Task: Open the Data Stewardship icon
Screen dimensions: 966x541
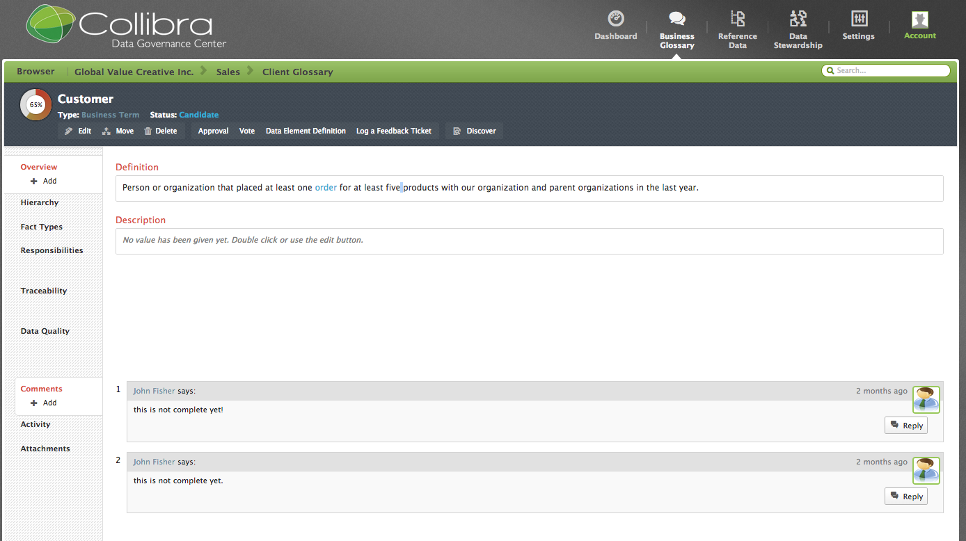Action: click(x=798, y=19)
